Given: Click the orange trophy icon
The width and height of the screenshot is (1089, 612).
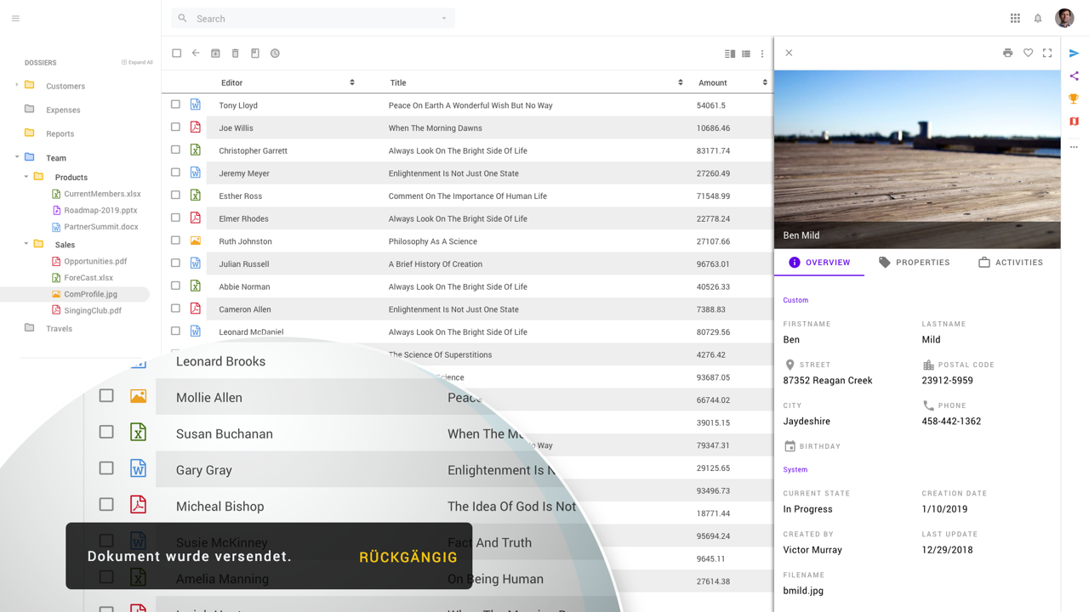Looking at the screenshot, I should [x=1075, y=99].
